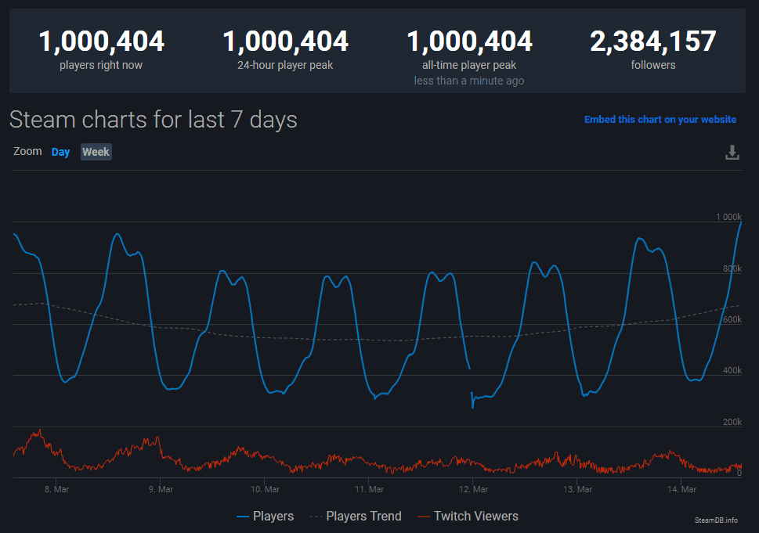Image resolution: width=759 pixels, height=533 pixels.
Task: Click the 1 000k y-axis label
Action: (728, 217)
